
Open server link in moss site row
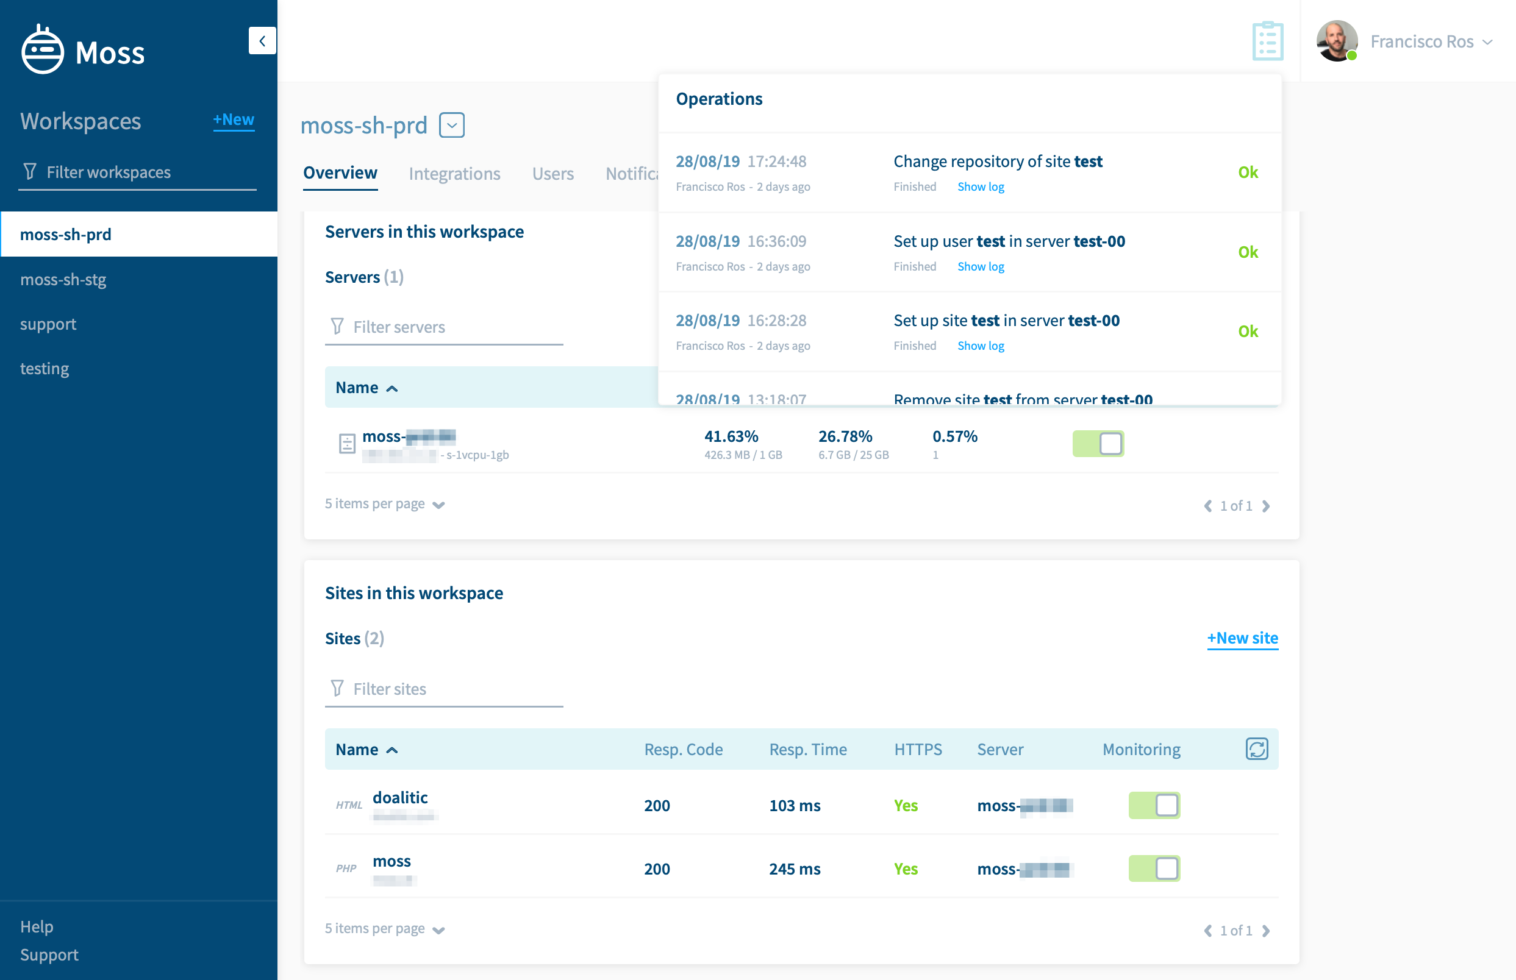point(1025,869)
